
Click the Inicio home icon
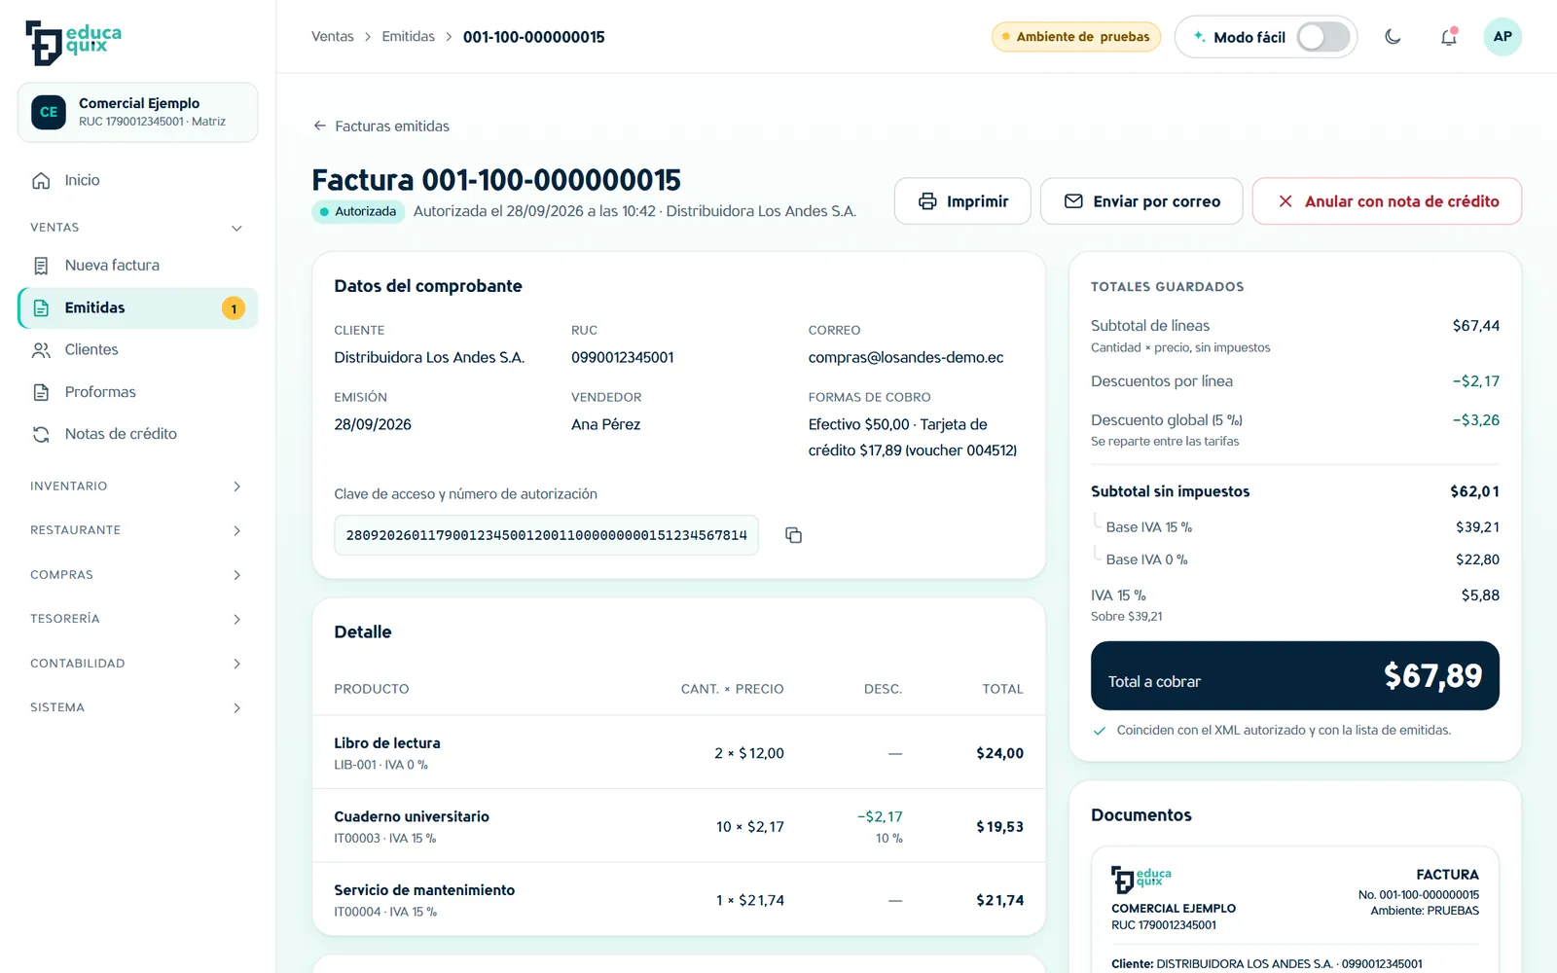click(x=41, y=180)
